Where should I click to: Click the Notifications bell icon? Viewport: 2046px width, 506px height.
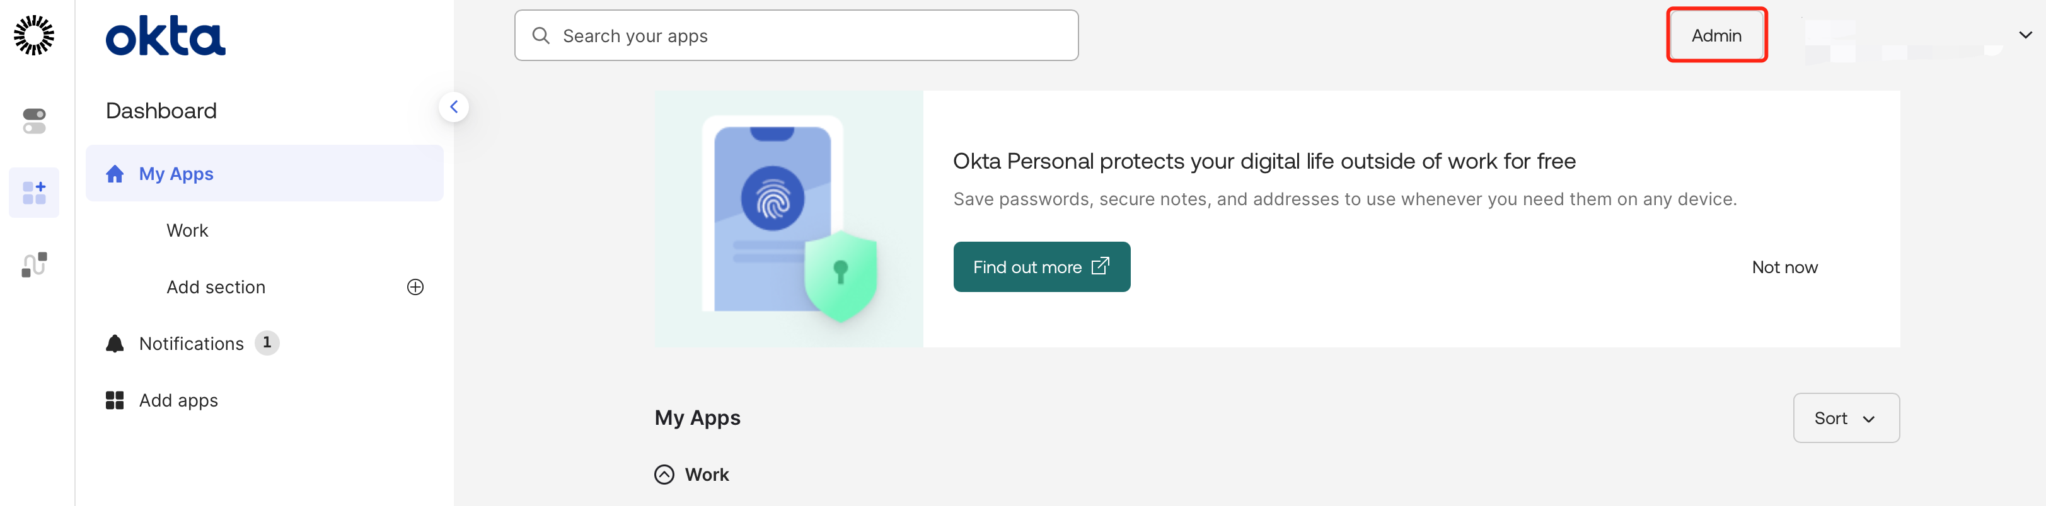tap(115, 344)
